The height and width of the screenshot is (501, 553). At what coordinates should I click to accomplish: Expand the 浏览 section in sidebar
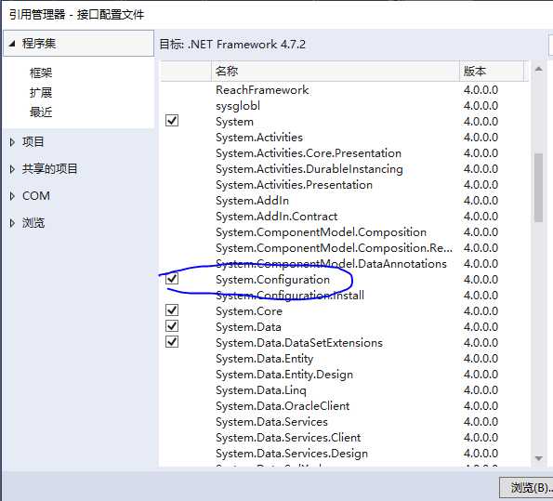pos(12,223)
